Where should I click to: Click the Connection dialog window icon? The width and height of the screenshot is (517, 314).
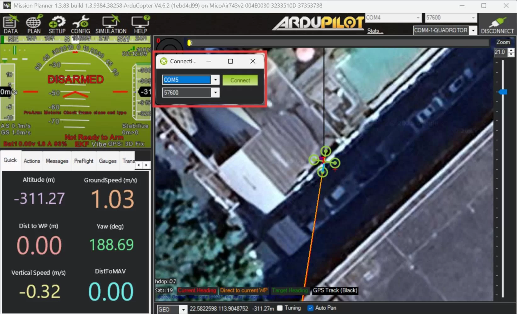click(164, 61)
